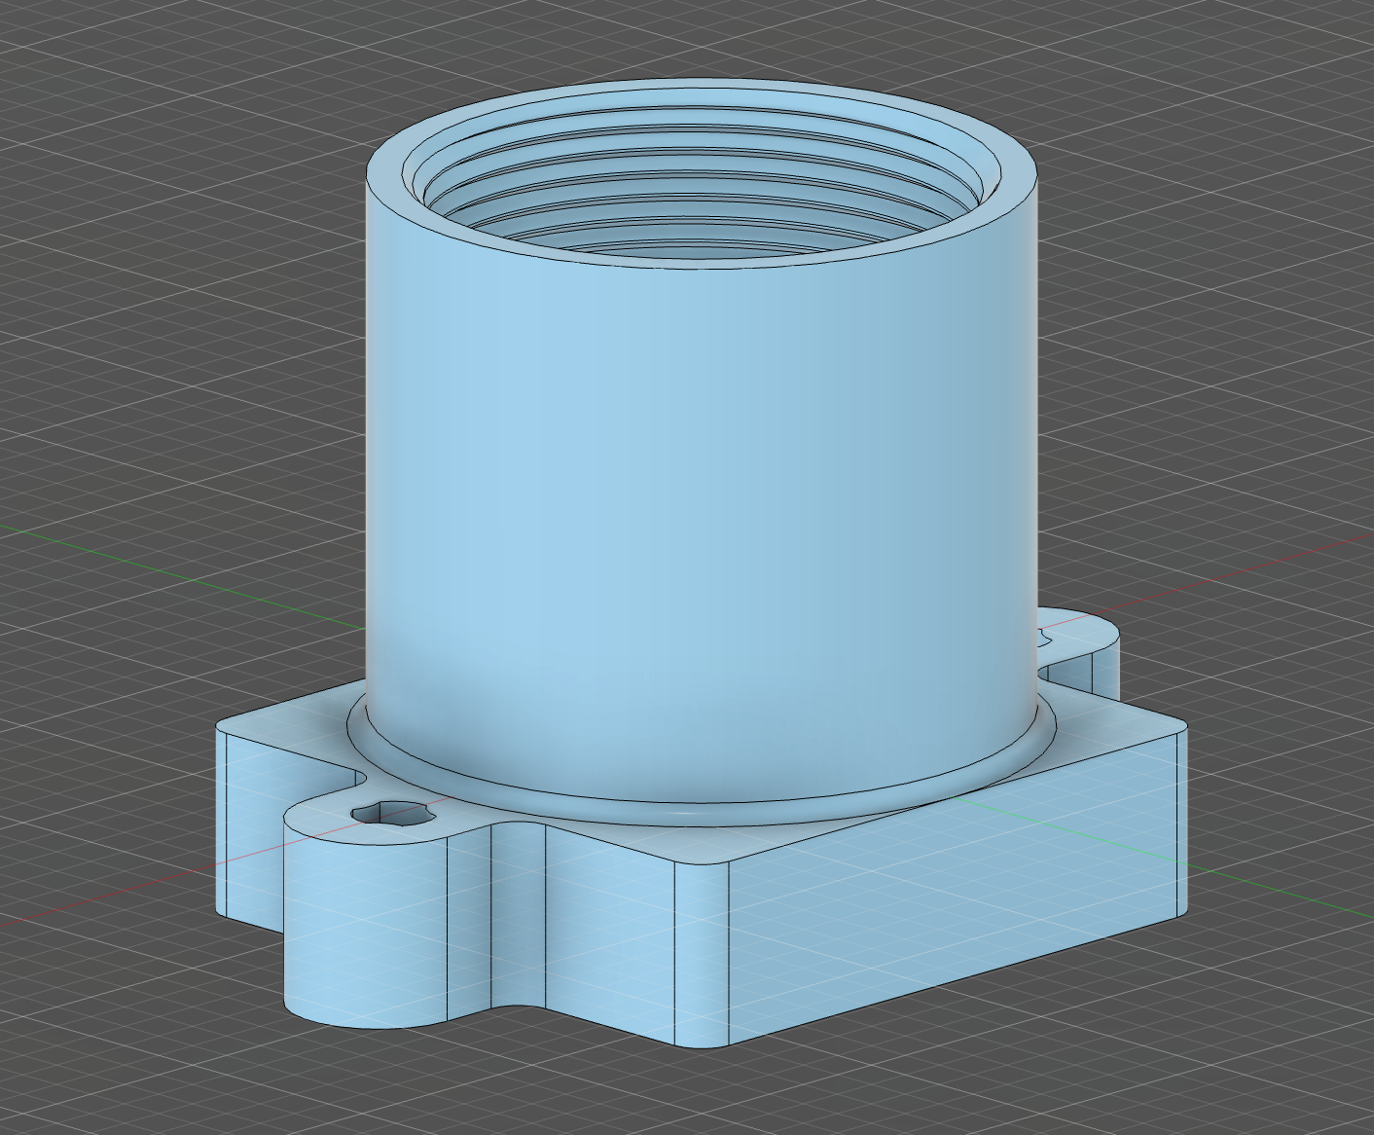Click the screw hole in the front mounting ear
Image resolution: width=1374 pixels, height=1135 pixels.
[393, 814]
